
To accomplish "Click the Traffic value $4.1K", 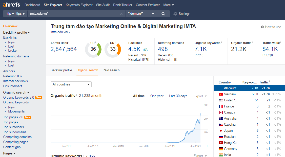I will (270, 49).
